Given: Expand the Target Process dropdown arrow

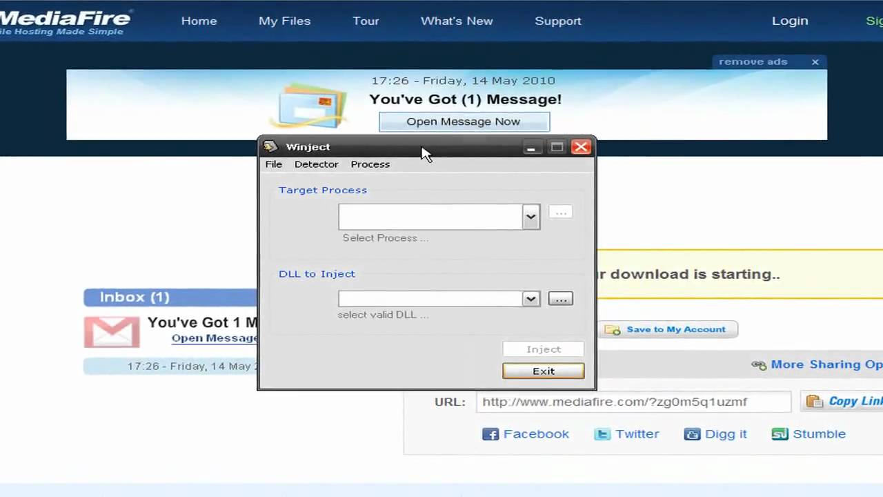Looking at the screenshot, I should [530, 217].
